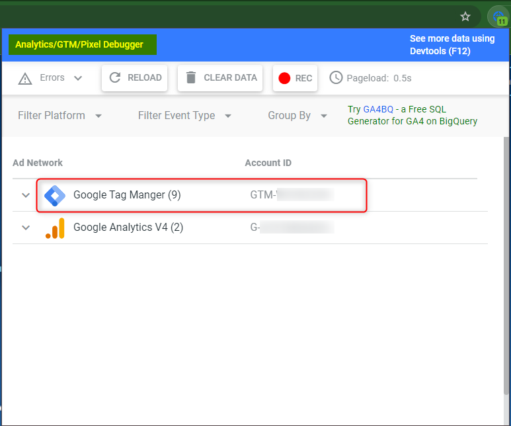Click the Errors warning triangle icon

tap(25, 79)
